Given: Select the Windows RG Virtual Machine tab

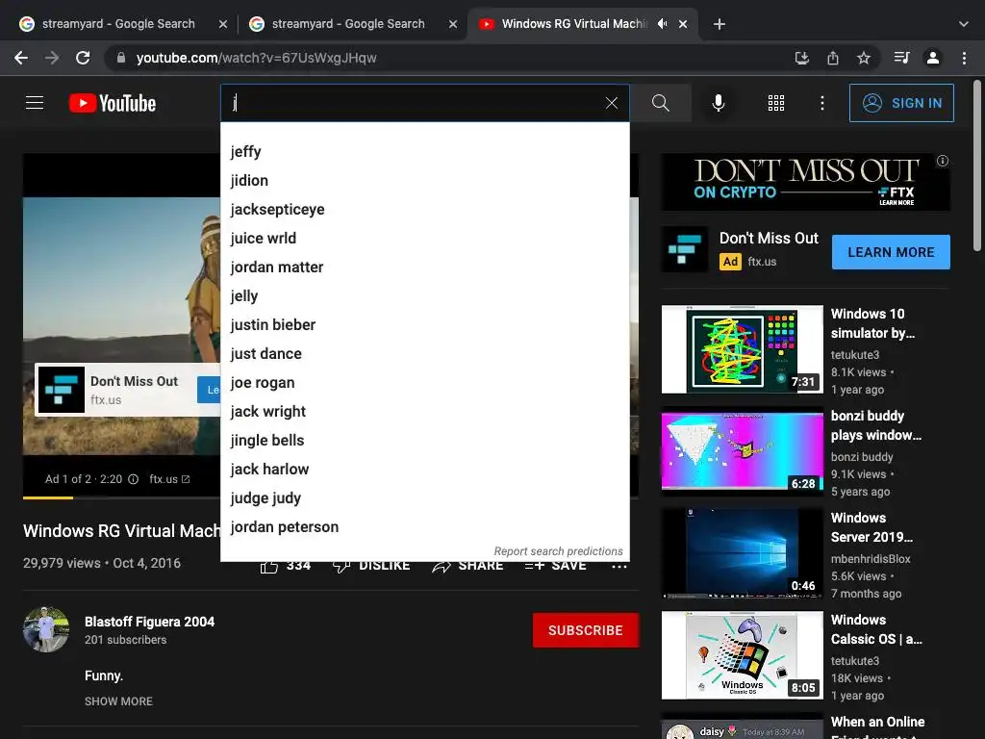Looking at the screenshot, I should click(x=573, y=24).
